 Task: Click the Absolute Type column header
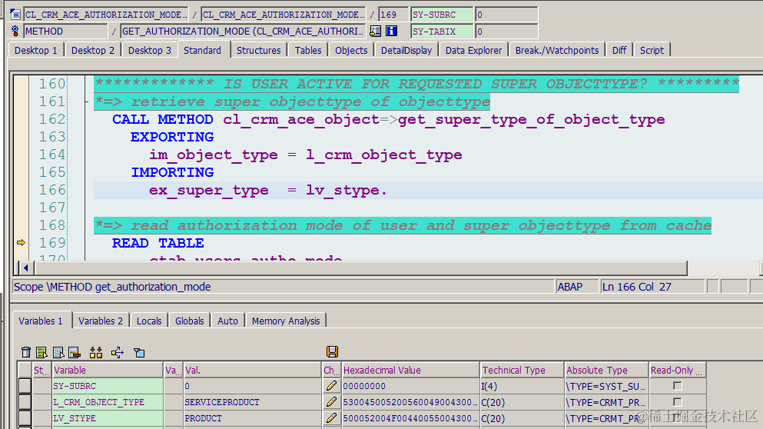[x=606, y=370]
